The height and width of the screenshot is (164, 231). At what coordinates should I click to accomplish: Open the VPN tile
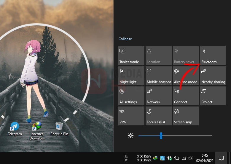point(131,116)
